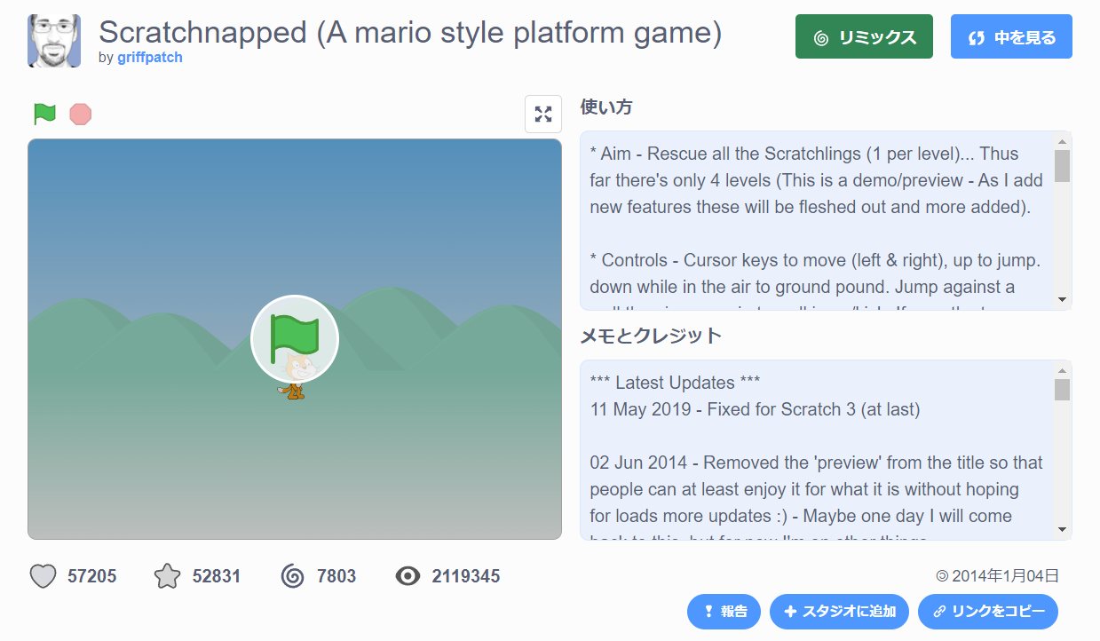
Task: Click the eye views icon
Action: pos(408,576)
